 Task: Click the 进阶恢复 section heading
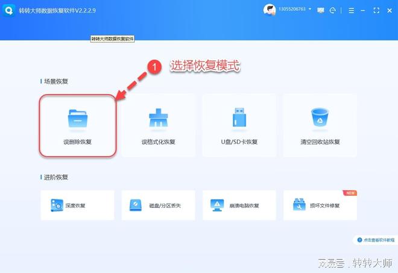click(x=56, y=177)
